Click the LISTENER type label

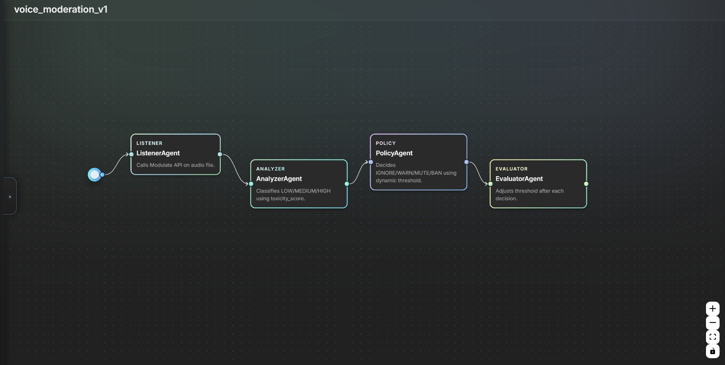149,143
